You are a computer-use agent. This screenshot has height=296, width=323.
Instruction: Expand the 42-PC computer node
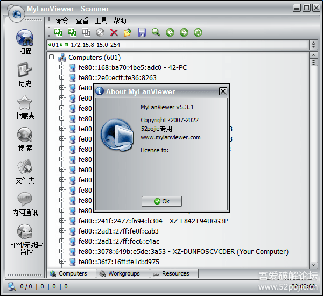click(x=61, y=67)
